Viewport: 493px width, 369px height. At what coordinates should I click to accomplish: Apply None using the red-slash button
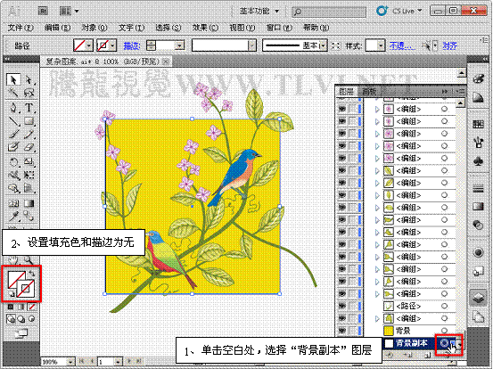(31, 307)
